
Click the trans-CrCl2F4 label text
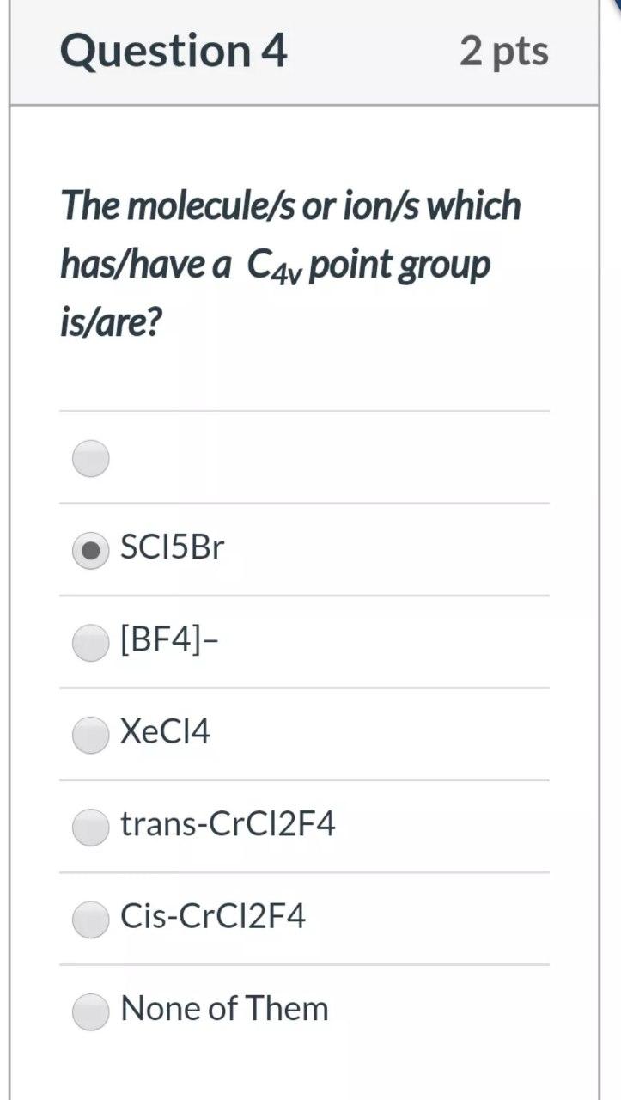pyautogui.click(x=227, y=824)
